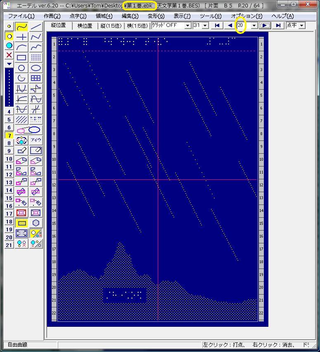The width and height of the screenshot is (320, 352).
Task: Set dot spacing to 7
Action: click(9, 136)
